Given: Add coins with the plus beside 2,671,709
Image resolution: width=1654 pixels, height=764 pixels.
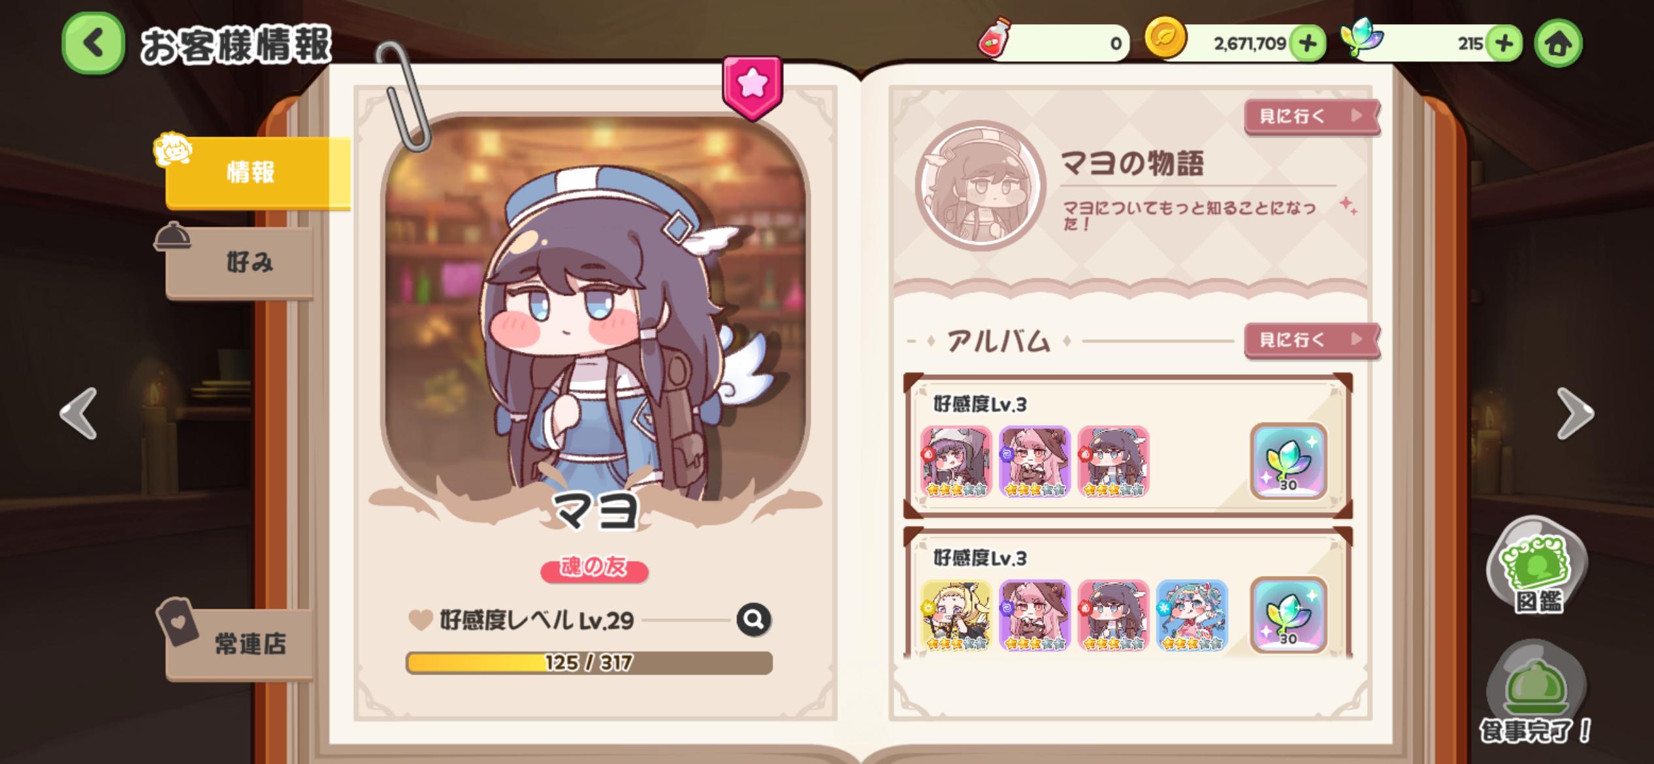Looking at the screenshot, I should click(x=1307, y=44).
